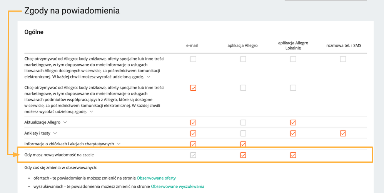
Task: Uncheck e-mail for Aktualizacje Allegro
Action: point(193,123)
